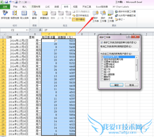The width and height of the screenshot is (154, 137).
Task: Switch to the 开发工具 developer tab
Action: (x=87, y=7)
